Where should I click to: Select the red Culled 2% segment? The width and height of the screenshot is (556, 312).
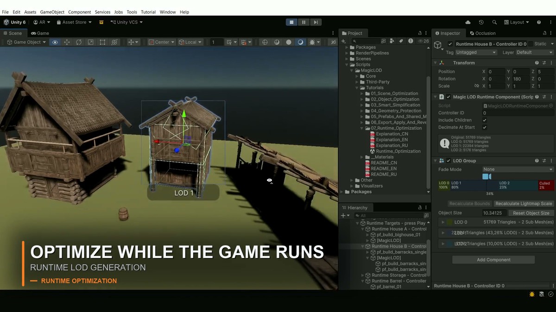pos(546,185)
